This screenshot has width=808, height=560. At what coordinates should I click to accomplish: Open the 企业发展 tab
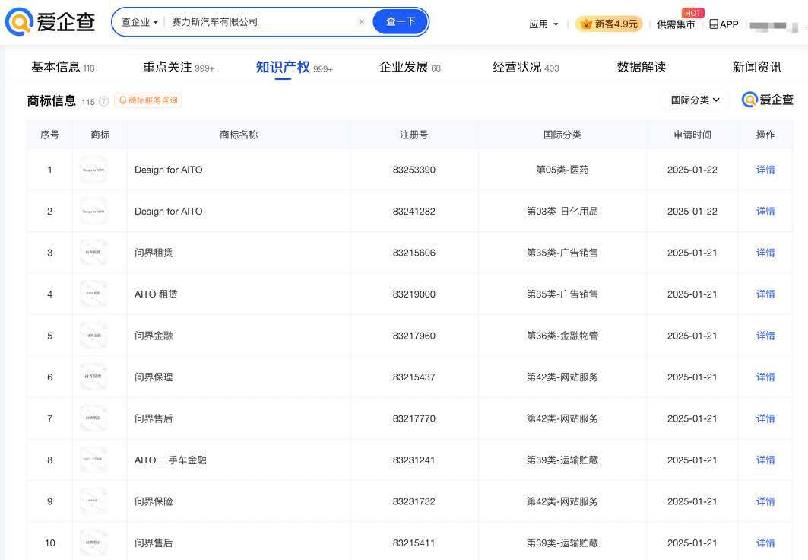tap(404, 67)
